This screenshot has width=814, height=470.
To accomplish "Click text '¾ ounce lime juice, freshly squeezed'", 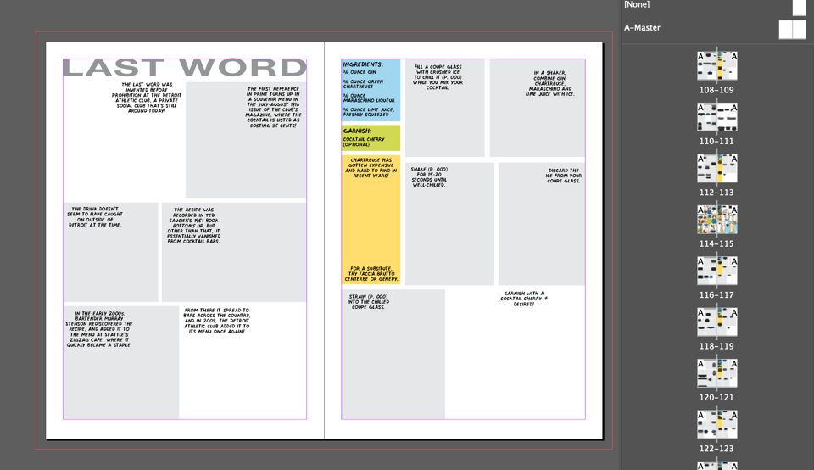I will [x=368, y=112].
